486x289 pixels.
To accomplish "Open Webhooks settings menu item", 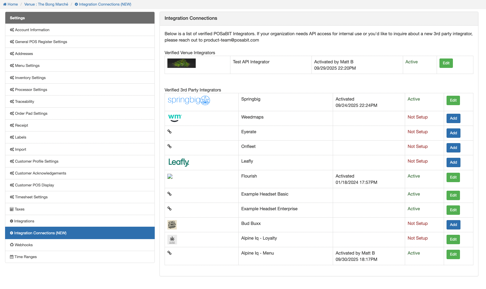I will pyautogui.click(x=24, y=245).
